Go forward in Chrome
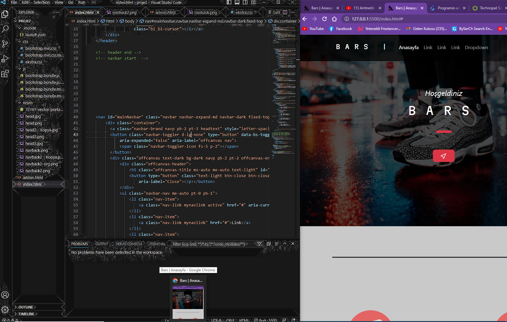Screen dimensions: 507x322 pyautogui.click(x=315, y=19)
